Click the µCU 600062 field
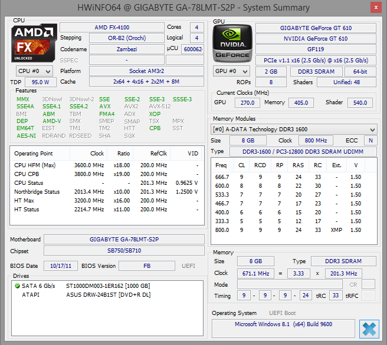This screenshot has width=387, height=345. (x=192, y=49)
